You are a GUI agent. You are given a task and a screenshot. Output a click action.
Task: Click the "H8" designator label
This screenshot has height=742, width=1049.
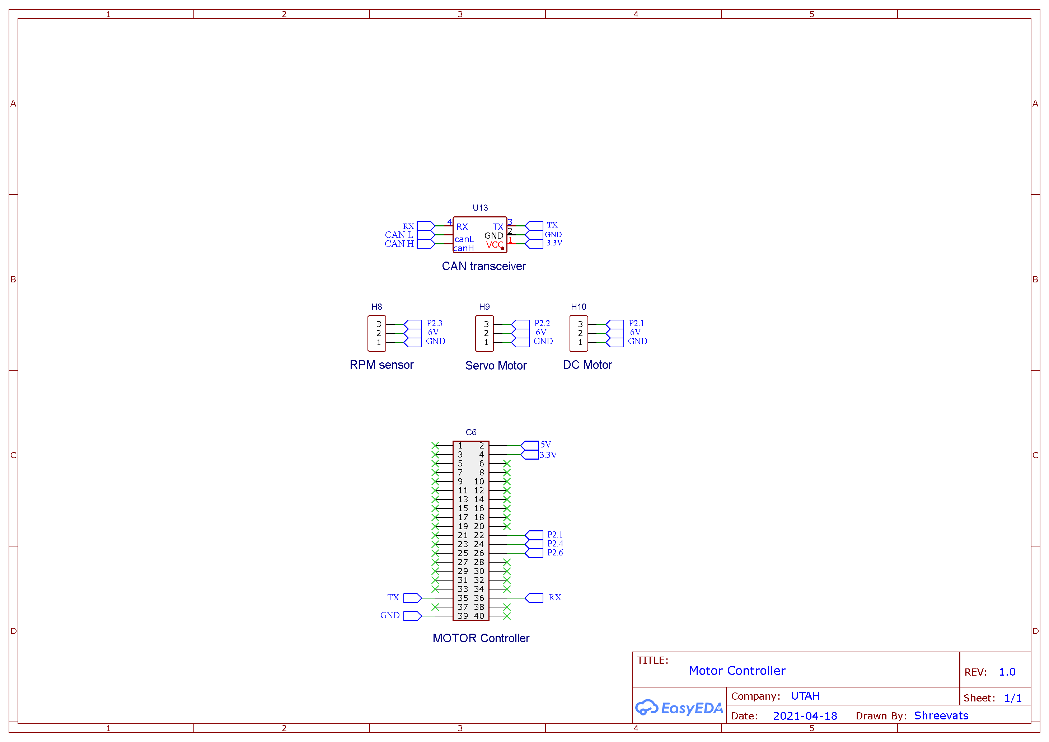[376, 306]
